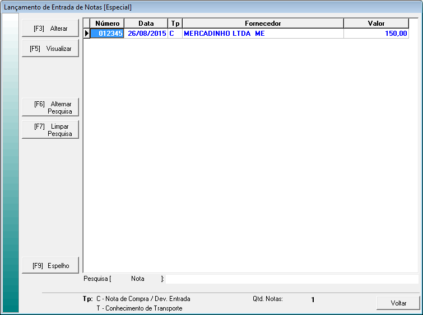
Task: Click the row indicator arrow
Action: 87,34
